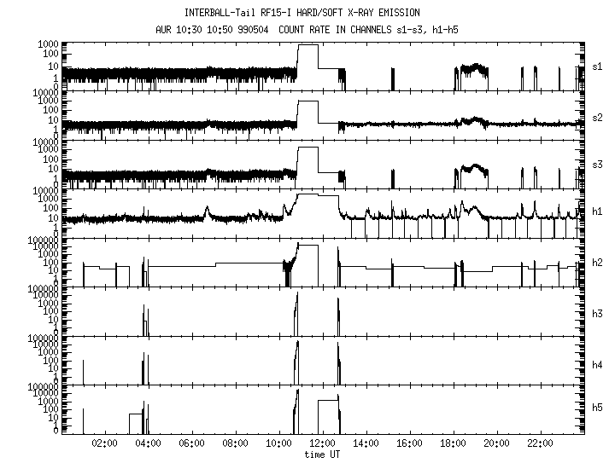The height and width of the screenshot is (469, 615).
Task: Click the 12:00 time axis tick label
Action: (322, 443)
